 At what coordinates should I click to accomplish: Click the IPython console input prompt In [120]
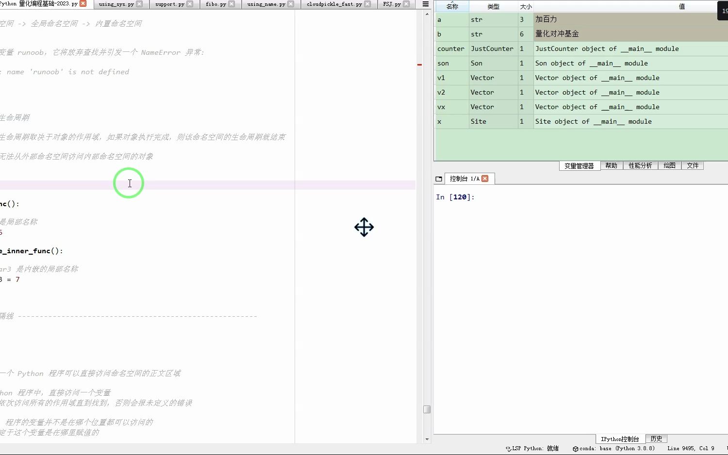click(x=455, y=197)
